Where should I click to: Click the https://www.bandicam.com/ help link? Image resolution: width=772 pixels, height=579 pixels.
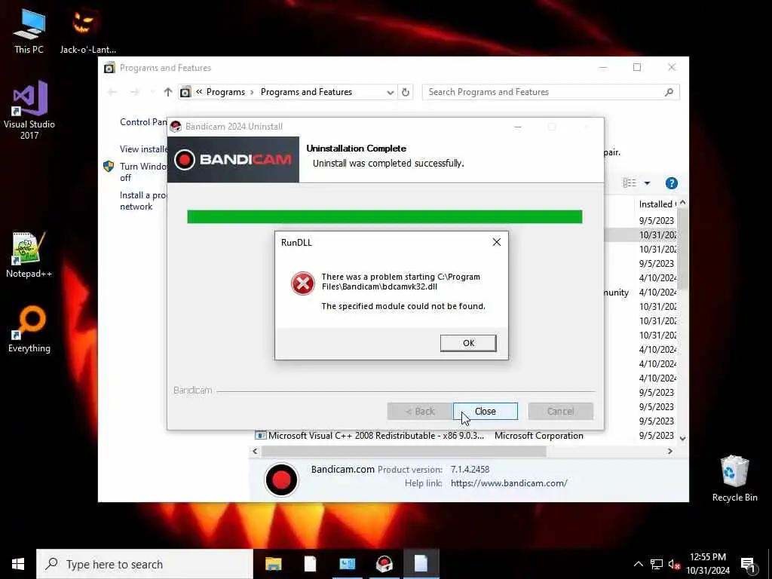(x=509, y=483)
